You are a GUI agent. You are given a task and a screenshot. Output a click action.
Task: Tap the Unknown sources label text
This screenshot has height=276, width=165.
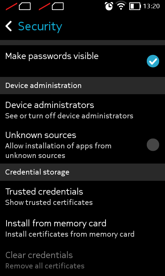[41, 135]
